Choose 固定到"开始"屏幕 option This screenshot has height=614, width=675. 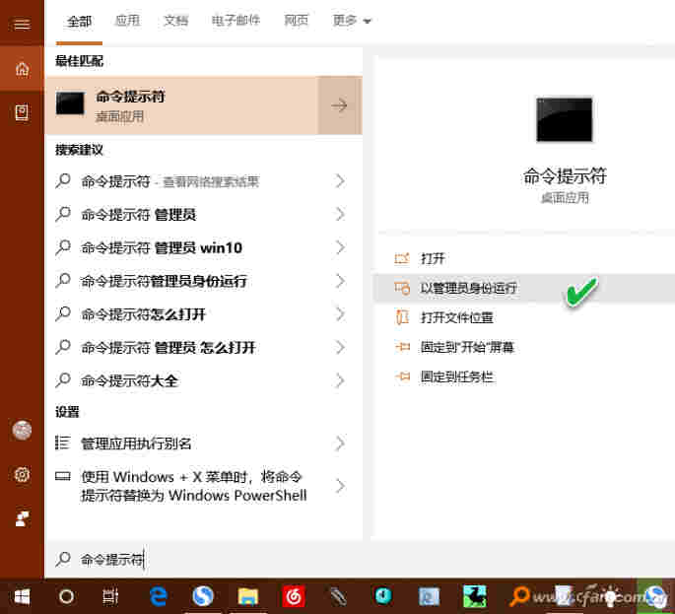(x=467, y=347)
